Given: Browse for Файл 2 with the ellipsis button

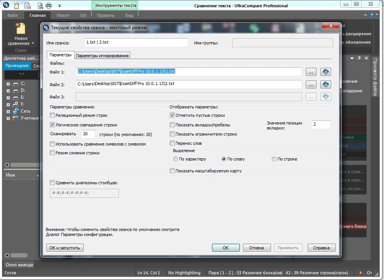Looking at the screenshot, I should [x=311, y=85].
